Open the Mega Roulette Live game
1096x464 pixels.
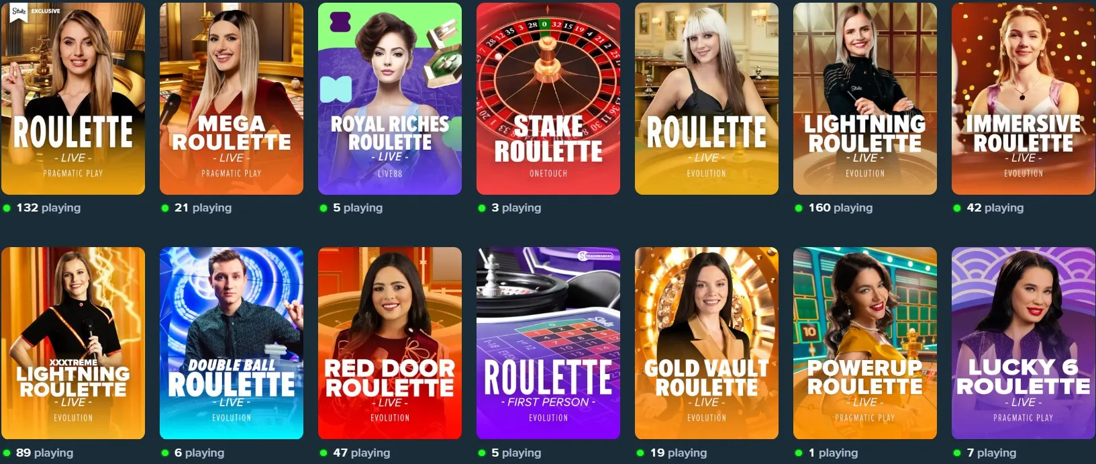coord(232,99)
